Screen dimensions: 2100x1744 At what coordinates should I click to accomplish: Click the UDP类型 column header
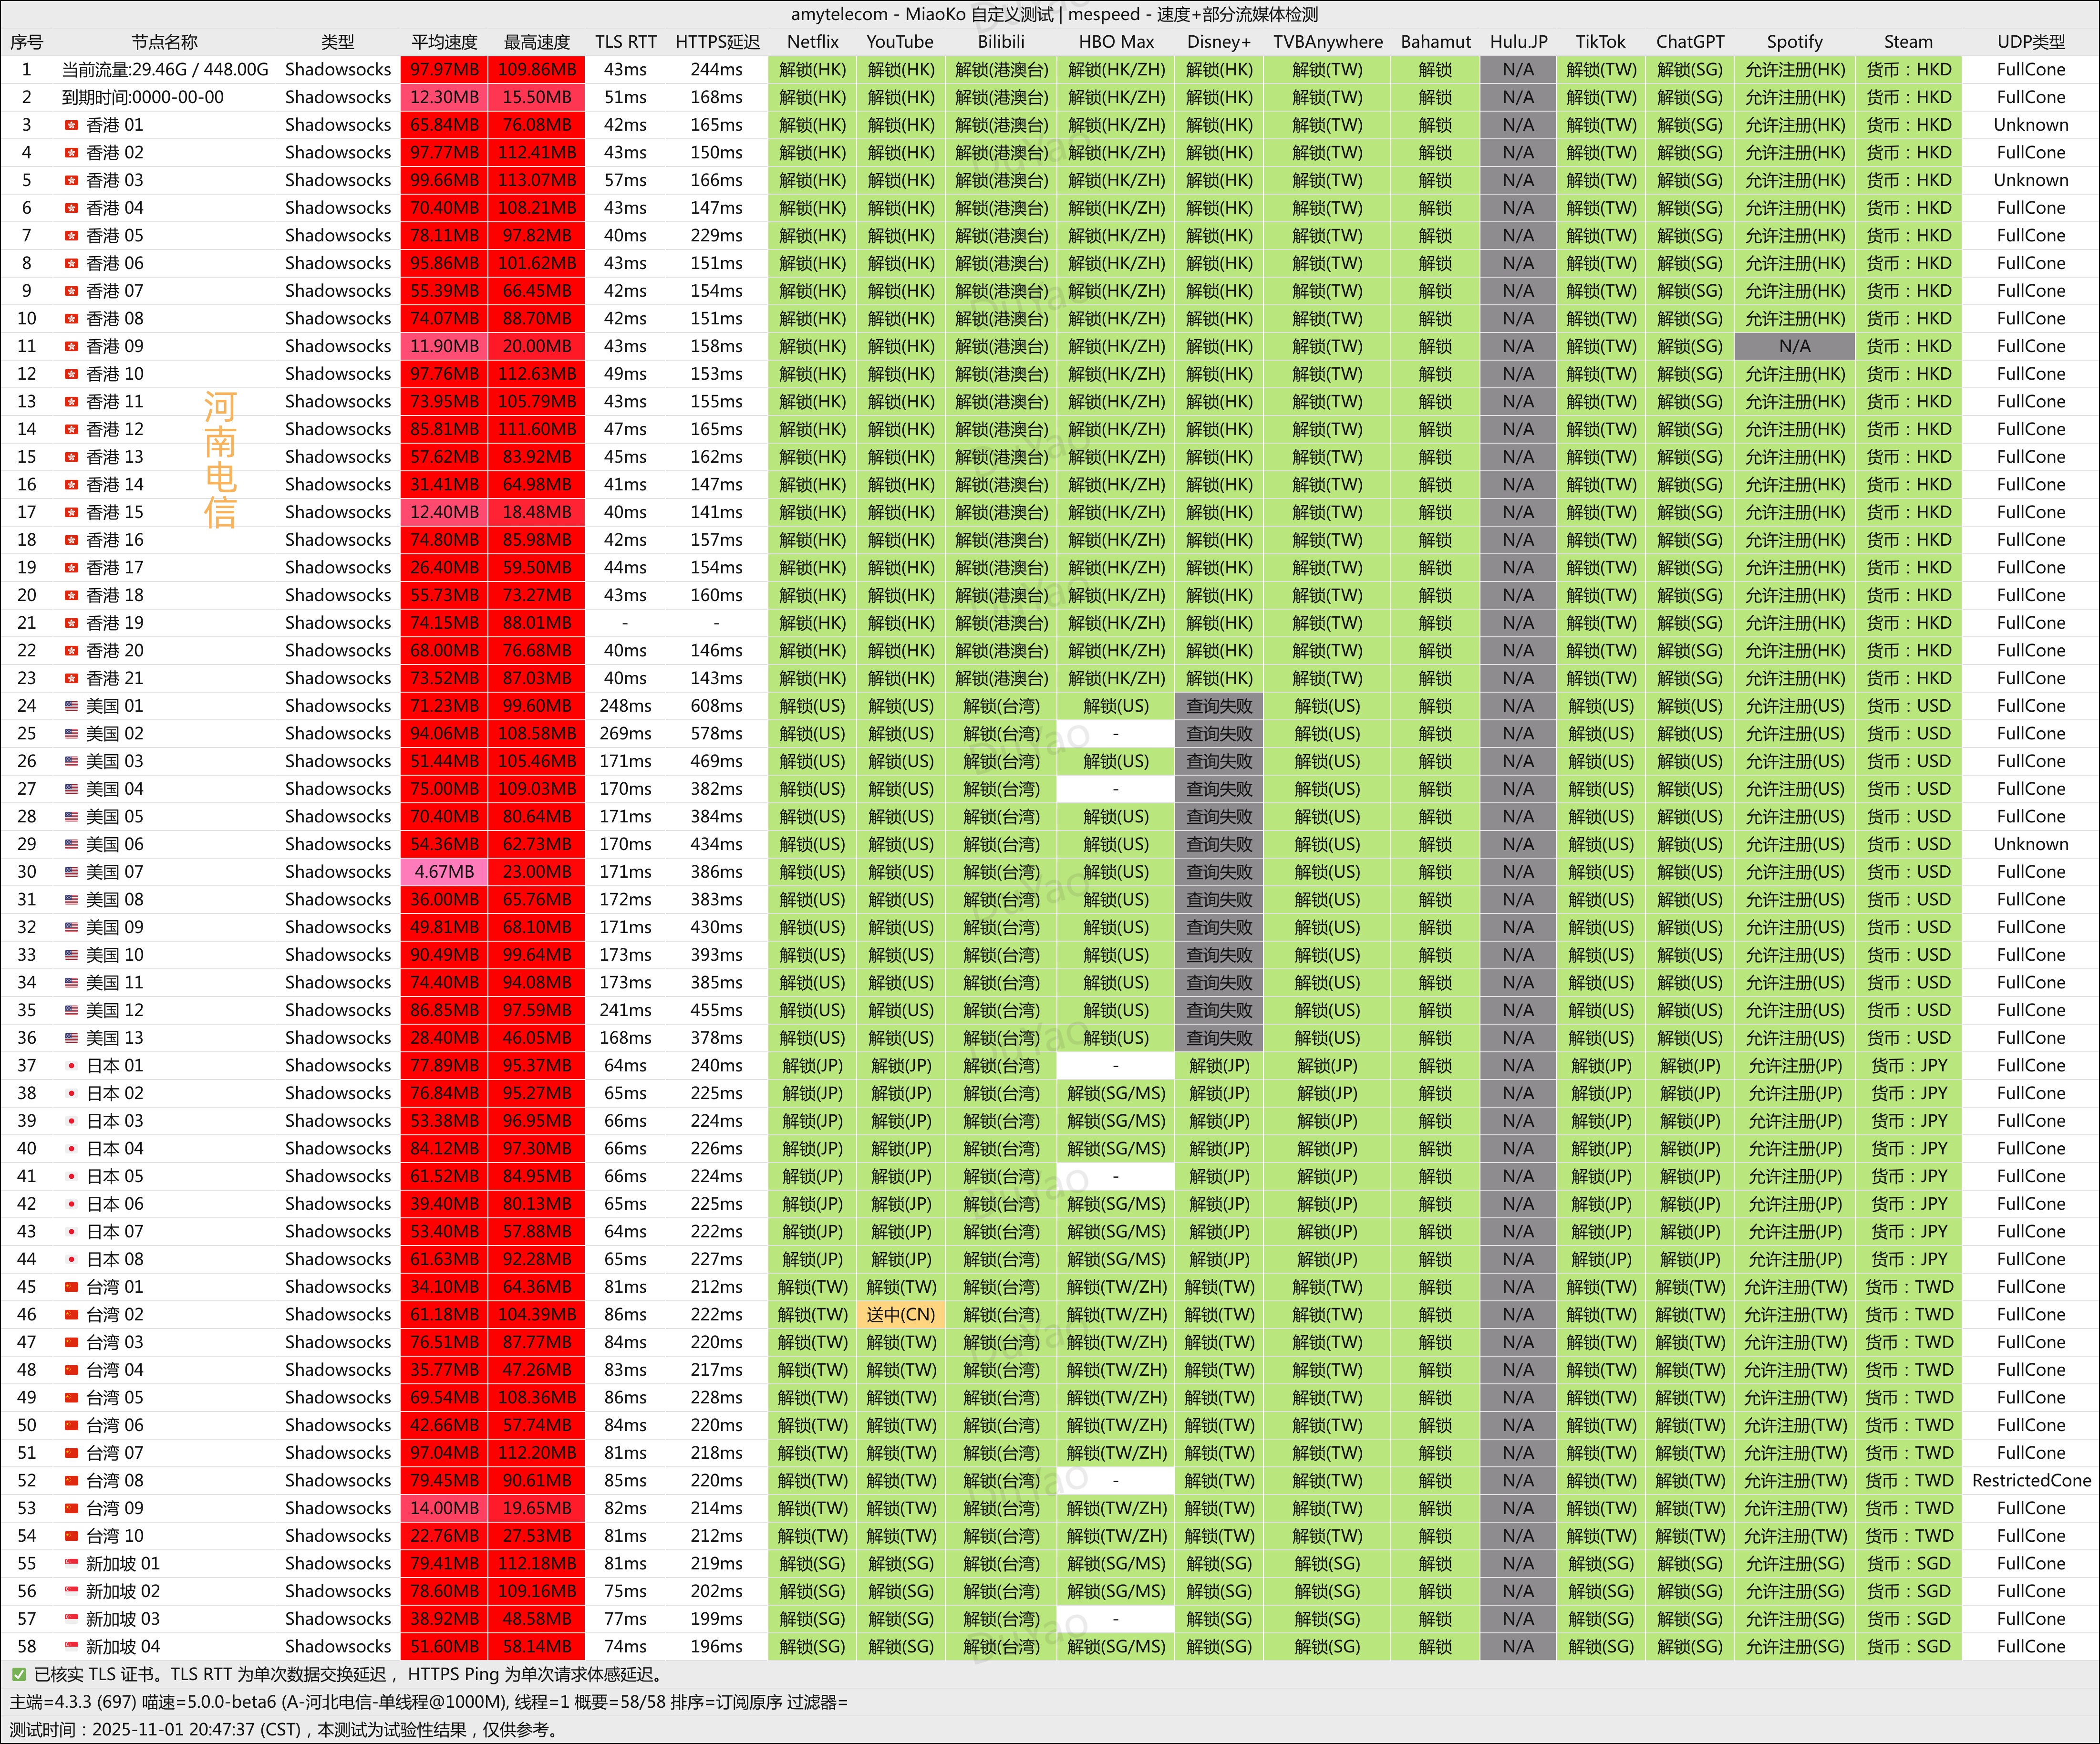[x=2030, y=42]
